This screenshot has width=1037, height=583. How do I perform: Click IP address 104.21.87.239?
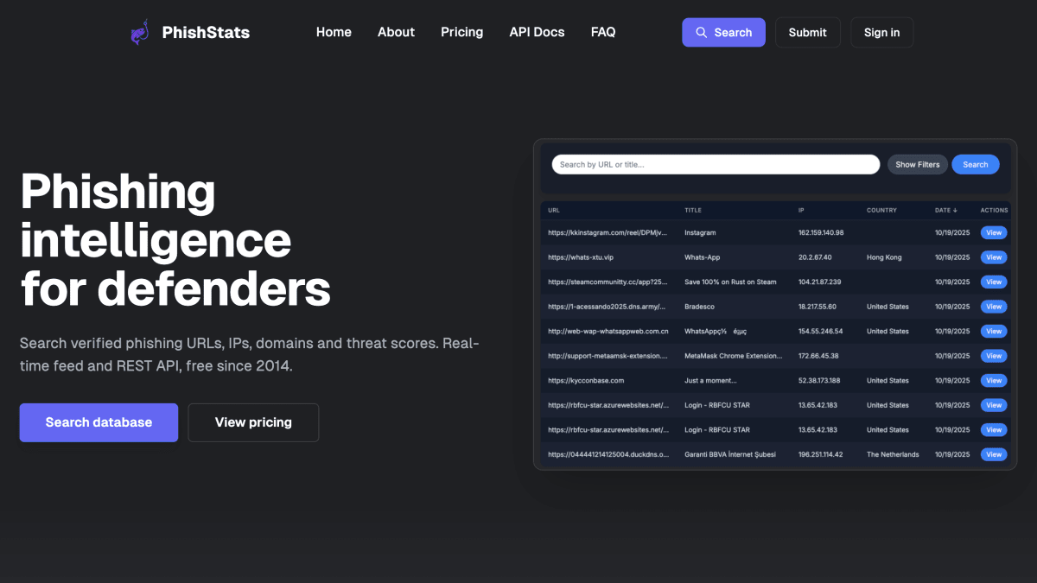[x=820, y=282]
